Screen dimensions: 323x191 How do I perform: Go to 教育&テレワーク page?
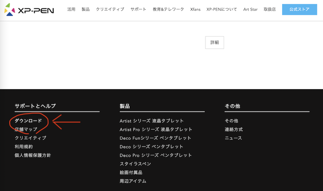pos(168,9)
